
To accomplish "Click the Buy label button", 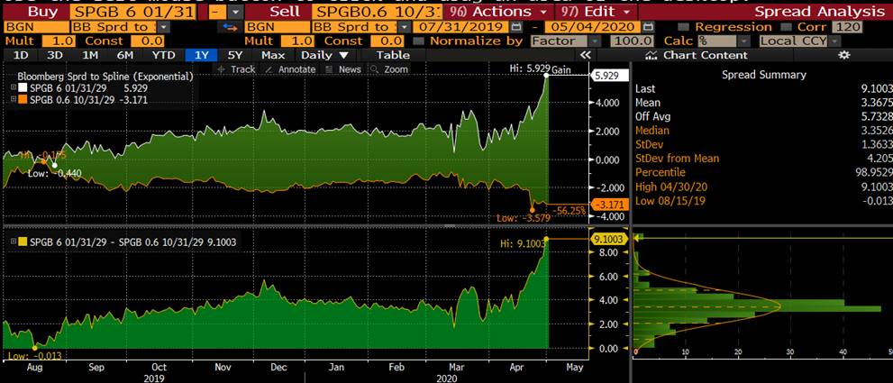I will [42, 12].
